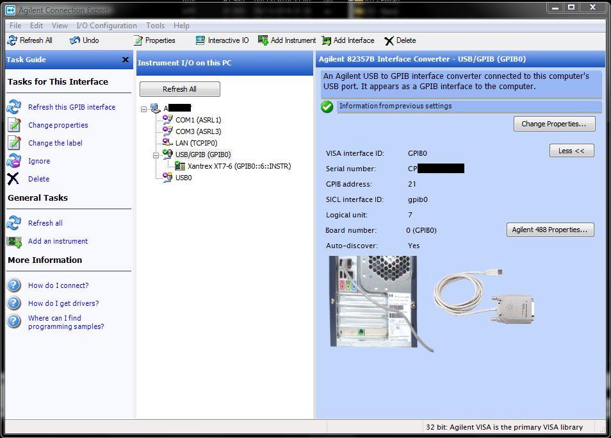
Task: Click the Xantrex XT7-6 instrument icon
Action: [x=179, y=166]
